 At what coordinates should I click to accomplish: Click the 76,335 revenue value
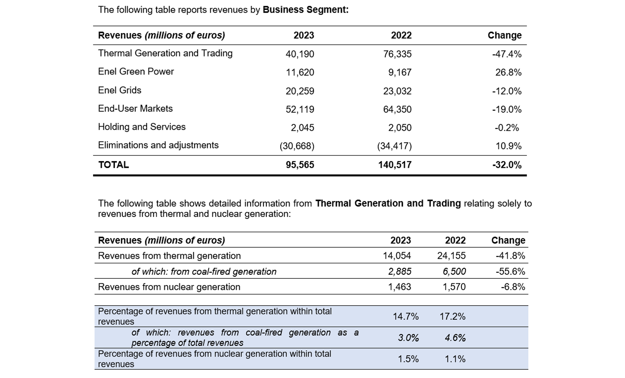397,54
